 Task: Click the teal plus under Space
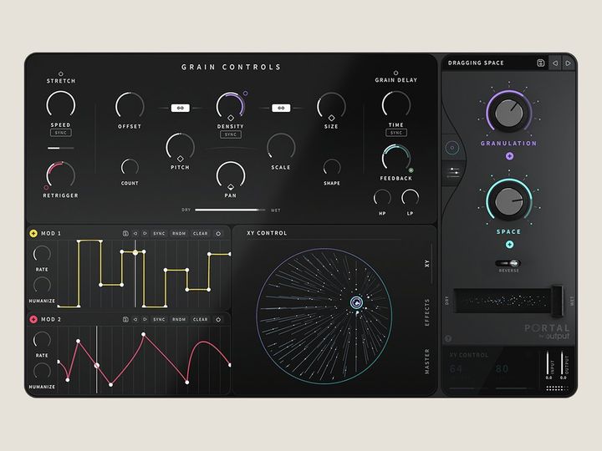[509, 244]
